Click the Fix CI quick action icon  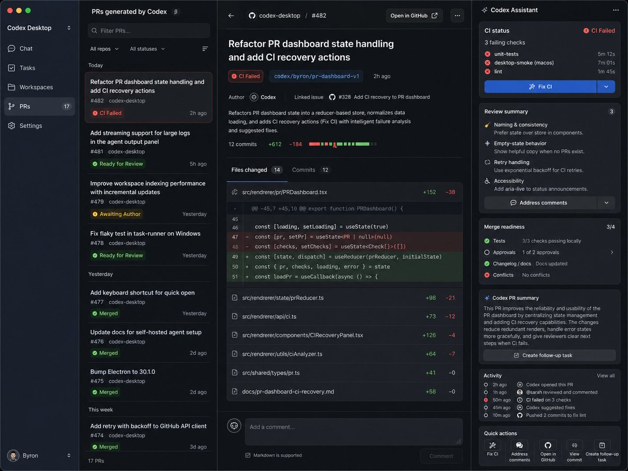(x=492, y=445)
